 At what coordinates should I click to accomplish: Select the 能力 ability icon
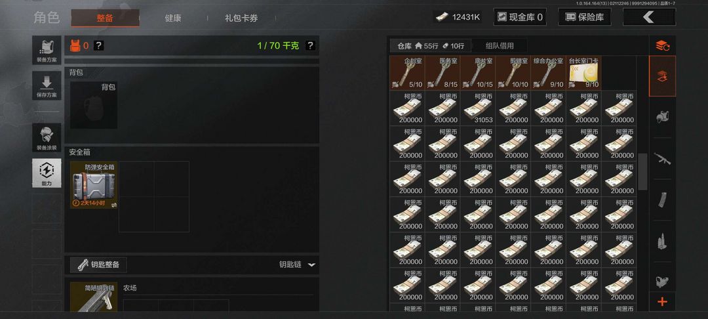47,173
